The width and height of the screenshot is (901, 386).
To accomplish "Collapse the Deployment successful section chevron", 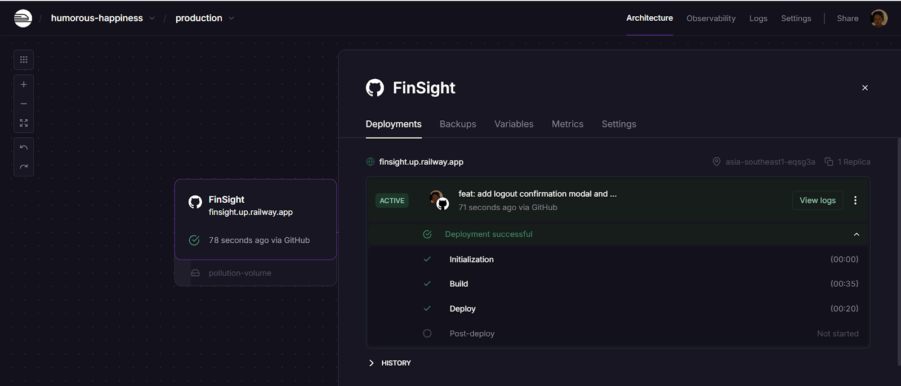I will (x=857, y=234).
